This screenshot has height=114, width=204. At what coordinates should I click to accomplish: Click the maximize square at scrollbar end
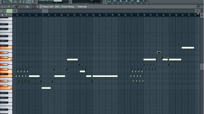tap(202, 11)
